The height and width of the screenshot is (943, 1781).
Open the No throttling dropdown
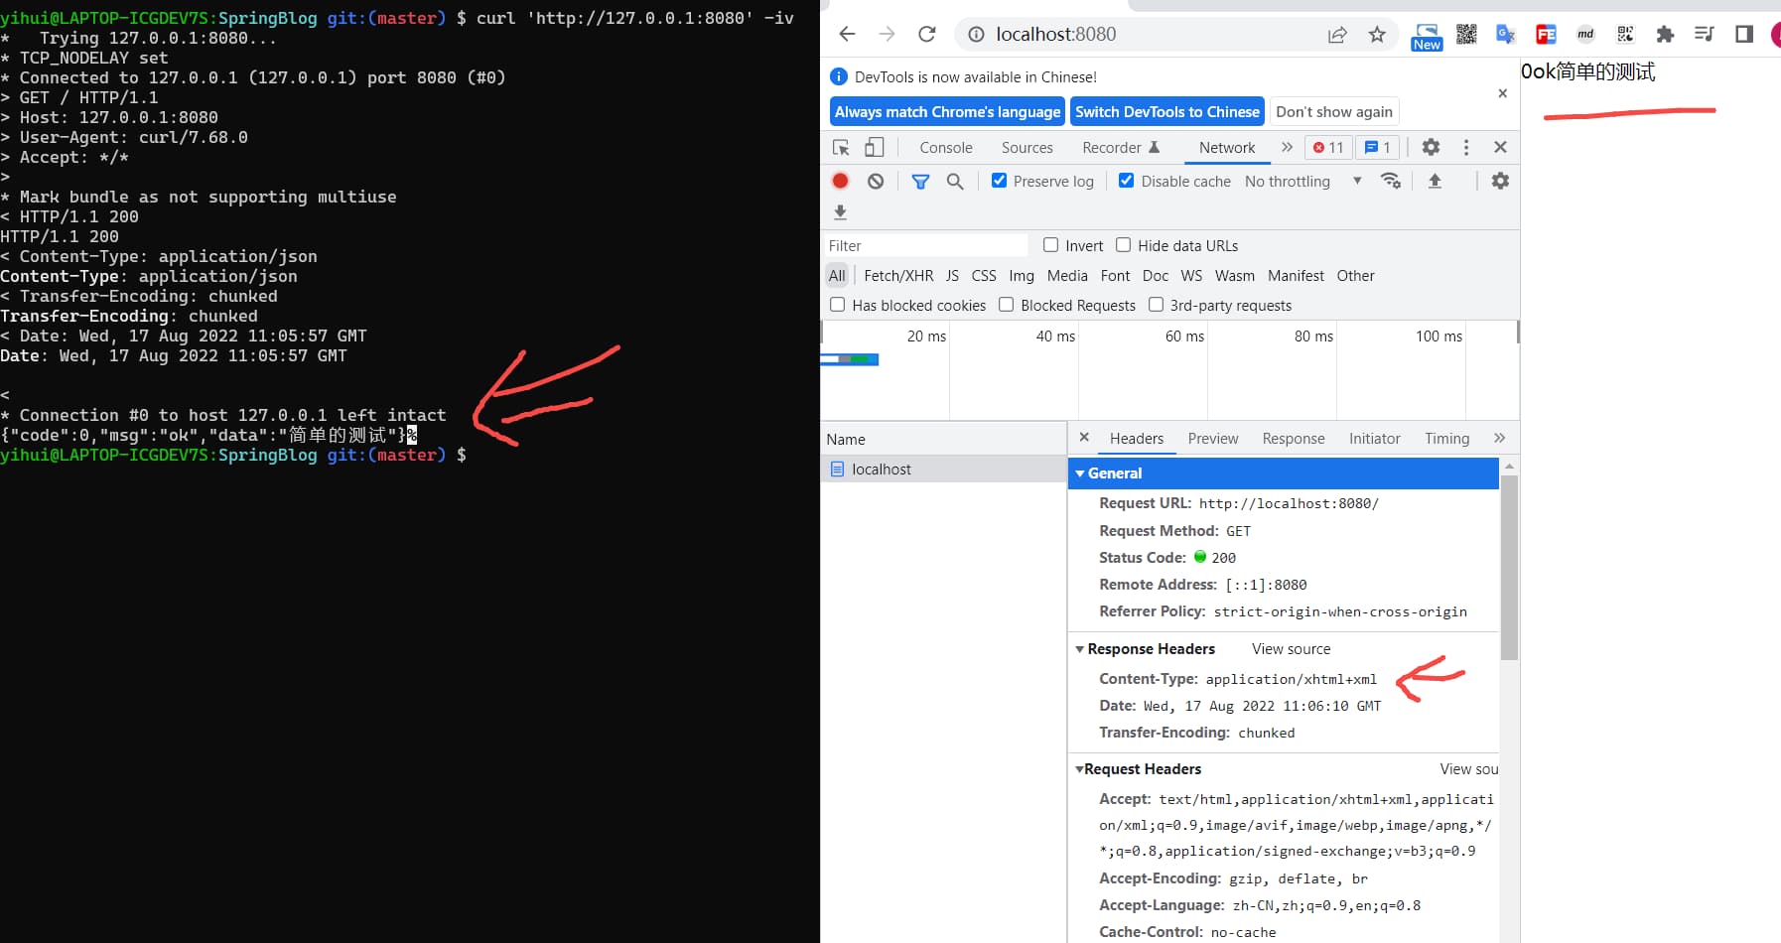point(1302,181)
